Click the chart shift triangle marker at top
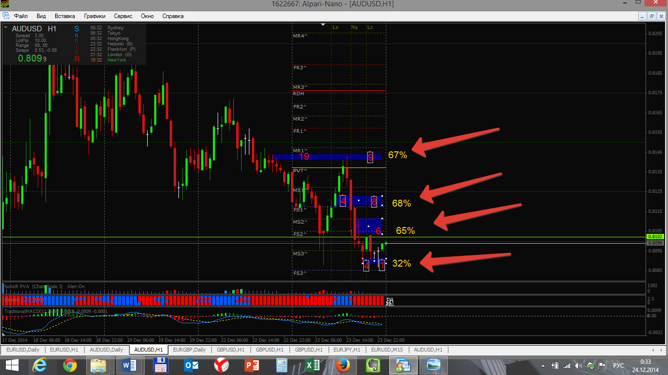Screen dimensions: 668x375 [323, 24]
